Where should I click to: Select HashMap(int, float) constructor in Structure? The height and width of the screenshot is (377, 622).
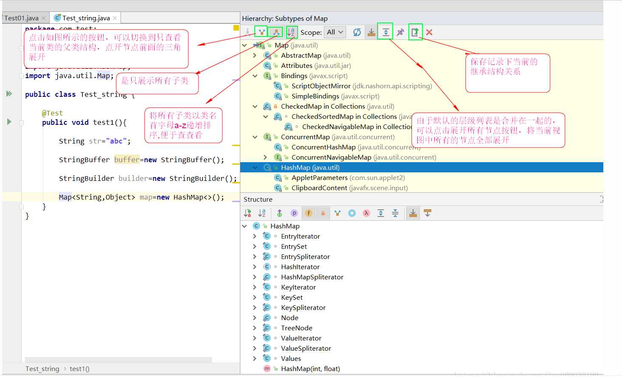310,369
